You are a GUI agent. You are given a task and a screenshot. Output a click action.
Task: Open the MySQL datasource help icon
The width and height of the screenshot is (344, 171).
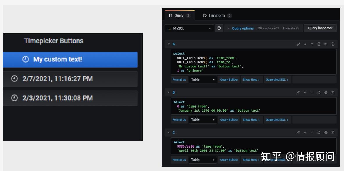[219, 28]
